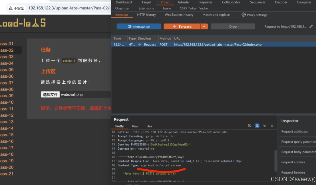Open Pass-11 in sidebar
316x185 pixels.
click(7, 109)
